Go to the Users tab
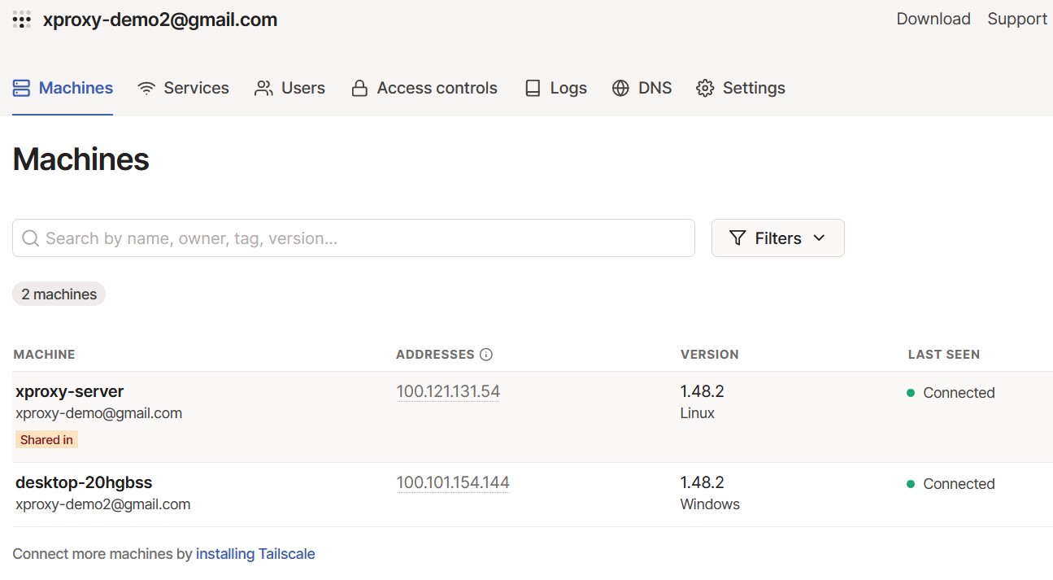The height and width of the screenshot is (580, 1053). tap(289, 88)
